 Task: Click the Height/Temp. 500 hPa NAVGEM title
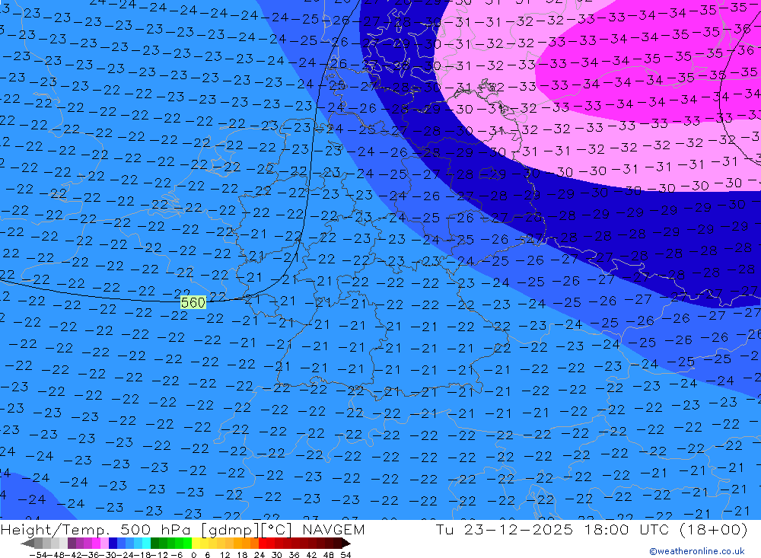(183, 529)
